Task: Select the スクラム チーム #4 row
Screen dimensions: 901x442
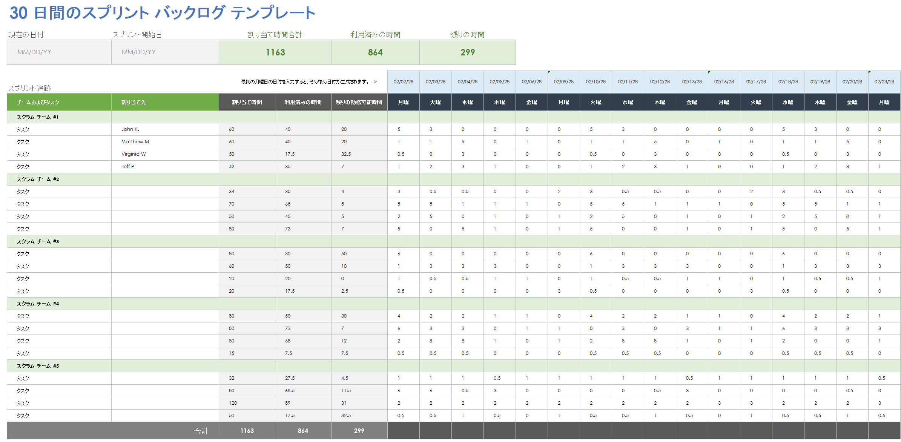Action: pos(454,304)
